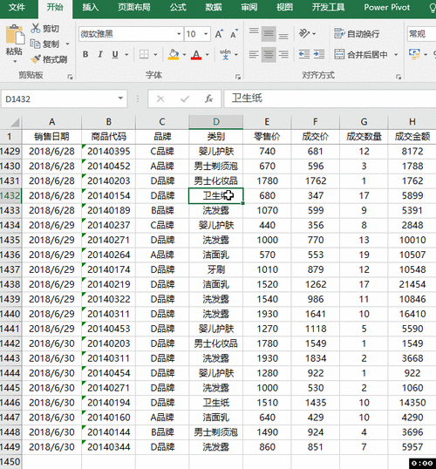This screenshot has width=436, height=469.
Task: Click the font color A icon
Action: (x=196, y=54)
